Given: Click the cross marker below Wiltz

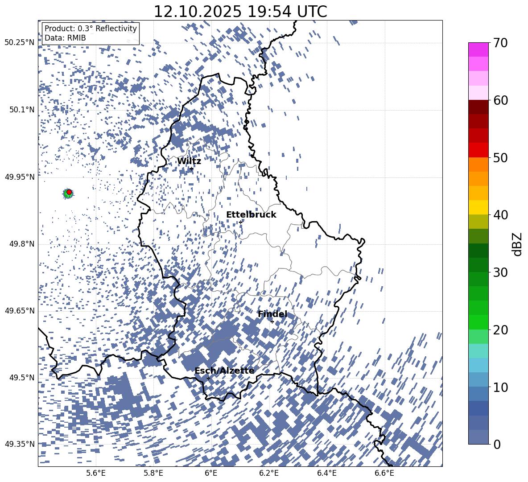Looking at the screenshot, I should tap(192, 169).
